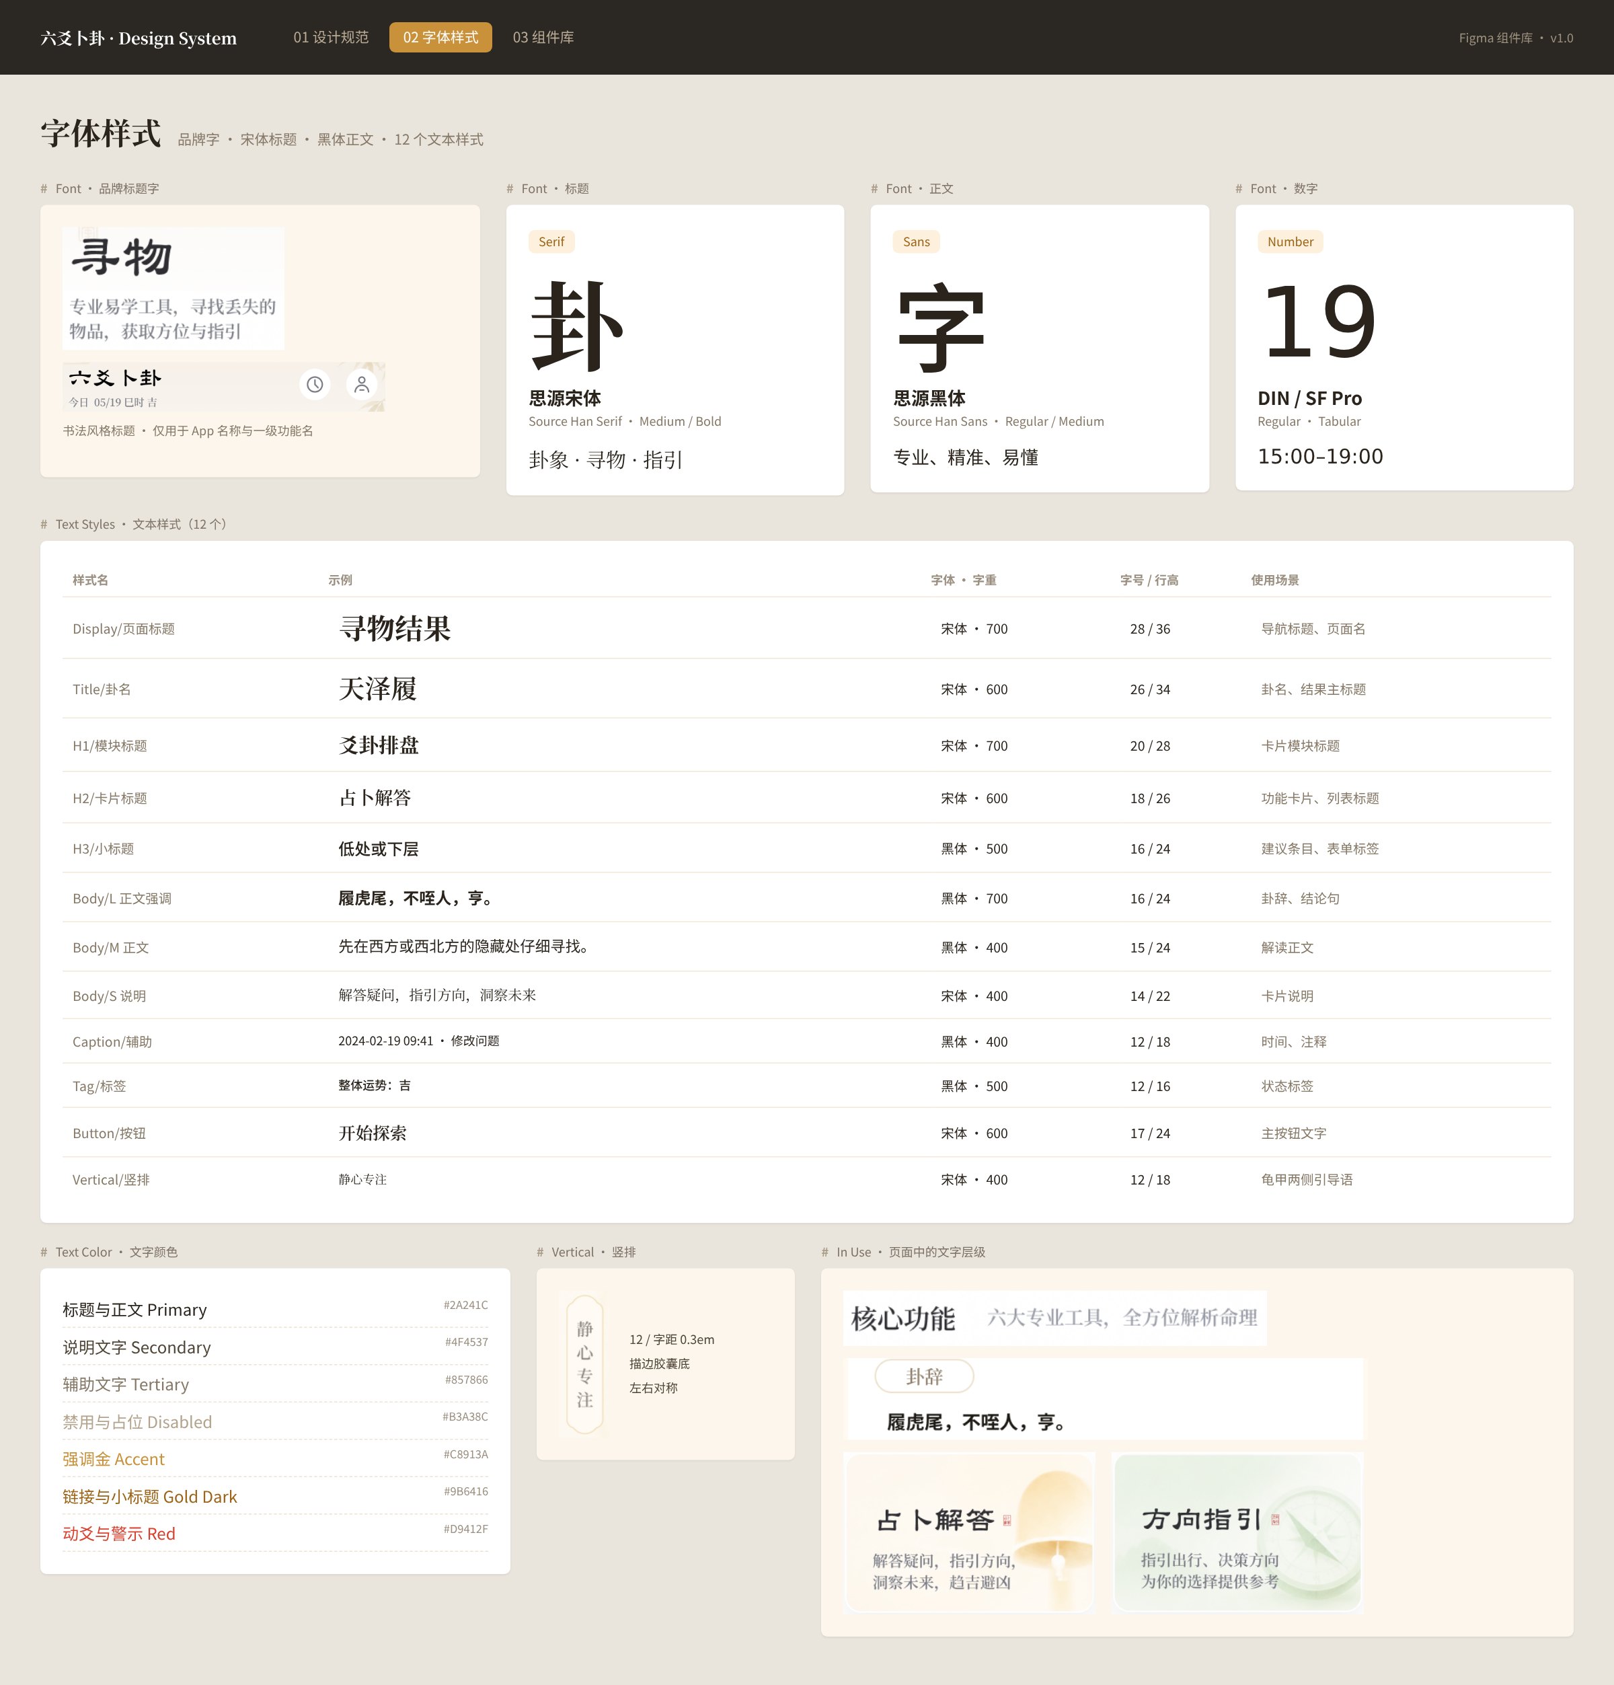Click the 28 / 36 size value
This screenshot has width=1614, height=1685.
(1150, 628)
